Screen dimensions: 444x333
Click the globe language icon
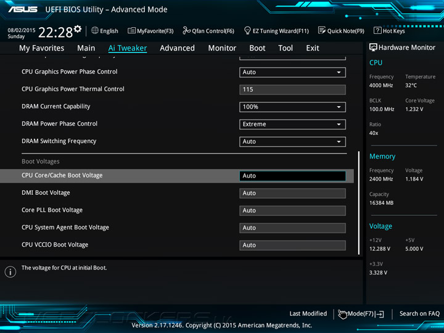coord(95,31)
